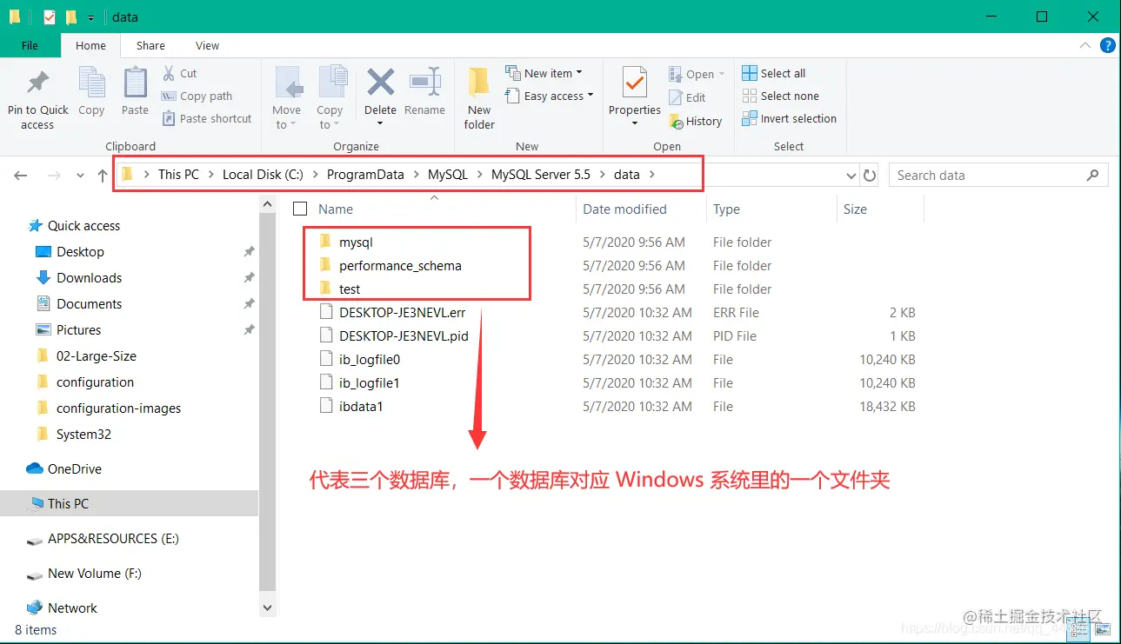This screenshot has height=644, width=1121.
Task: Open the Easy access dropdown
Action: click(x=549, y=96)
